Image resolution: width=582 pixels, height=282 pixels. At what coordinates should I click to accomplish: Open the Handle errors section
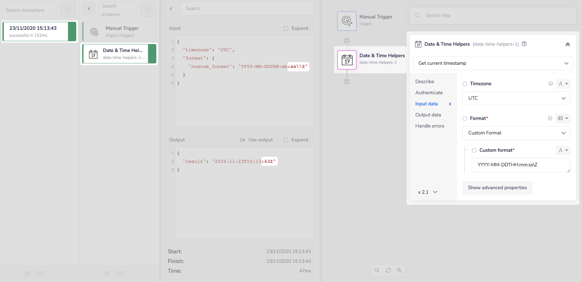click(430, 126)
